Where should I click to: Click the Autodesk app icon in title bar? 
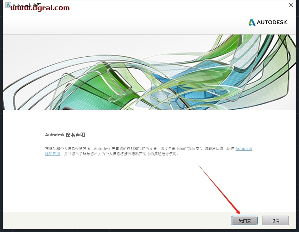point(8,5)
